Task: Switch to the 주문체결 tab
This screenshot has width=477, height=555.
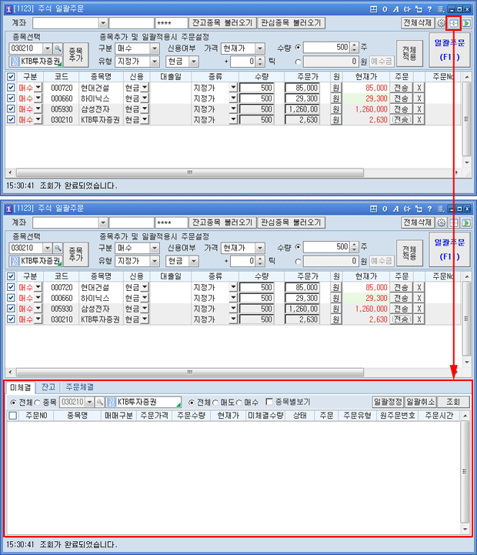Action: coord(81,387)
